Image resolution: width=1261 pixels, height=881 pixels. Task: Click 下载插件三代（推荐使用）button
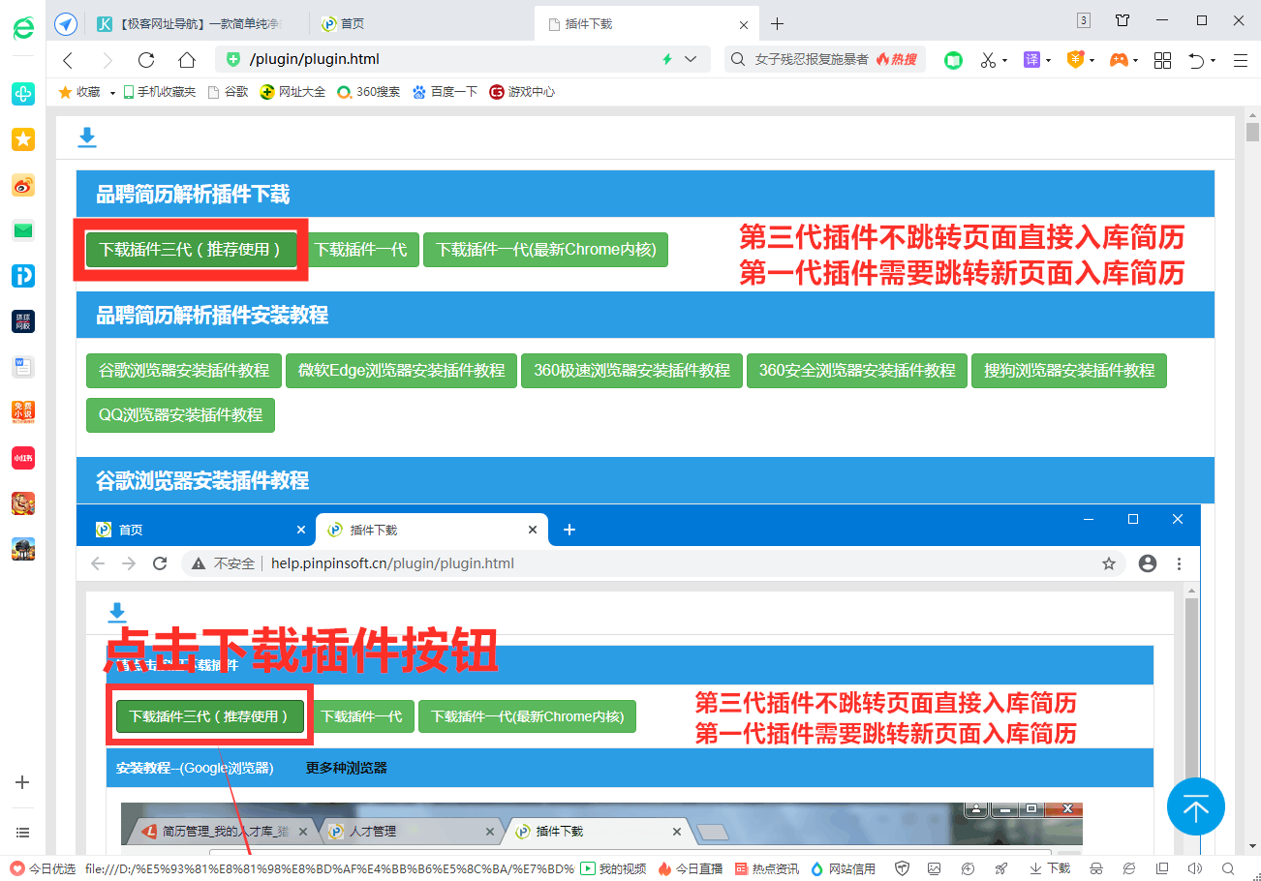tap(190, 249)
